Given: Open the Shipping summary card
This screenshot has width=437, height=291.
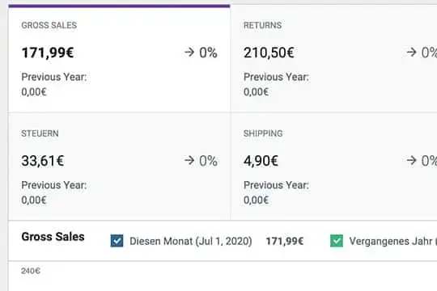Looking at the screenshot, I should point(333,167).
